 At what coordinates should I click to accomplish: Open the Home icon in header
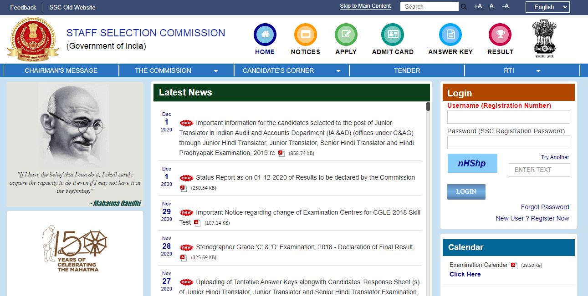click(x=265, y=35)
